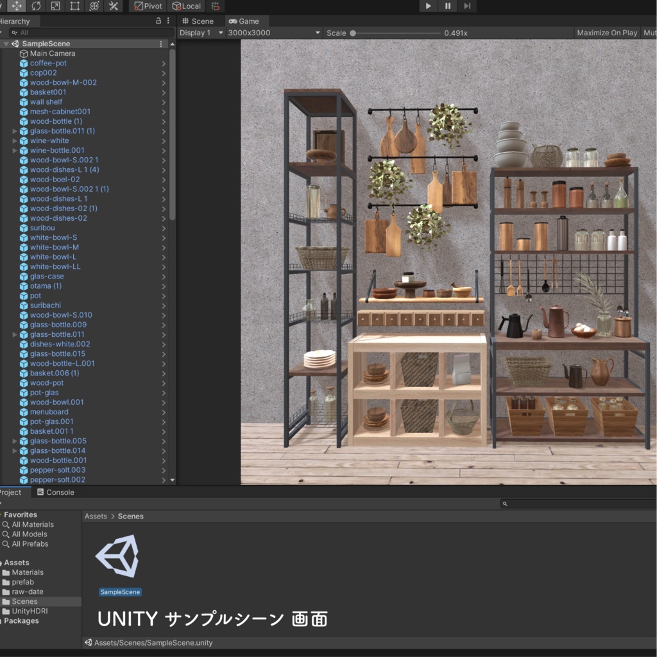657x657 pixels.
Task: Switch to the Scene view tab
Action: point(199,21)
